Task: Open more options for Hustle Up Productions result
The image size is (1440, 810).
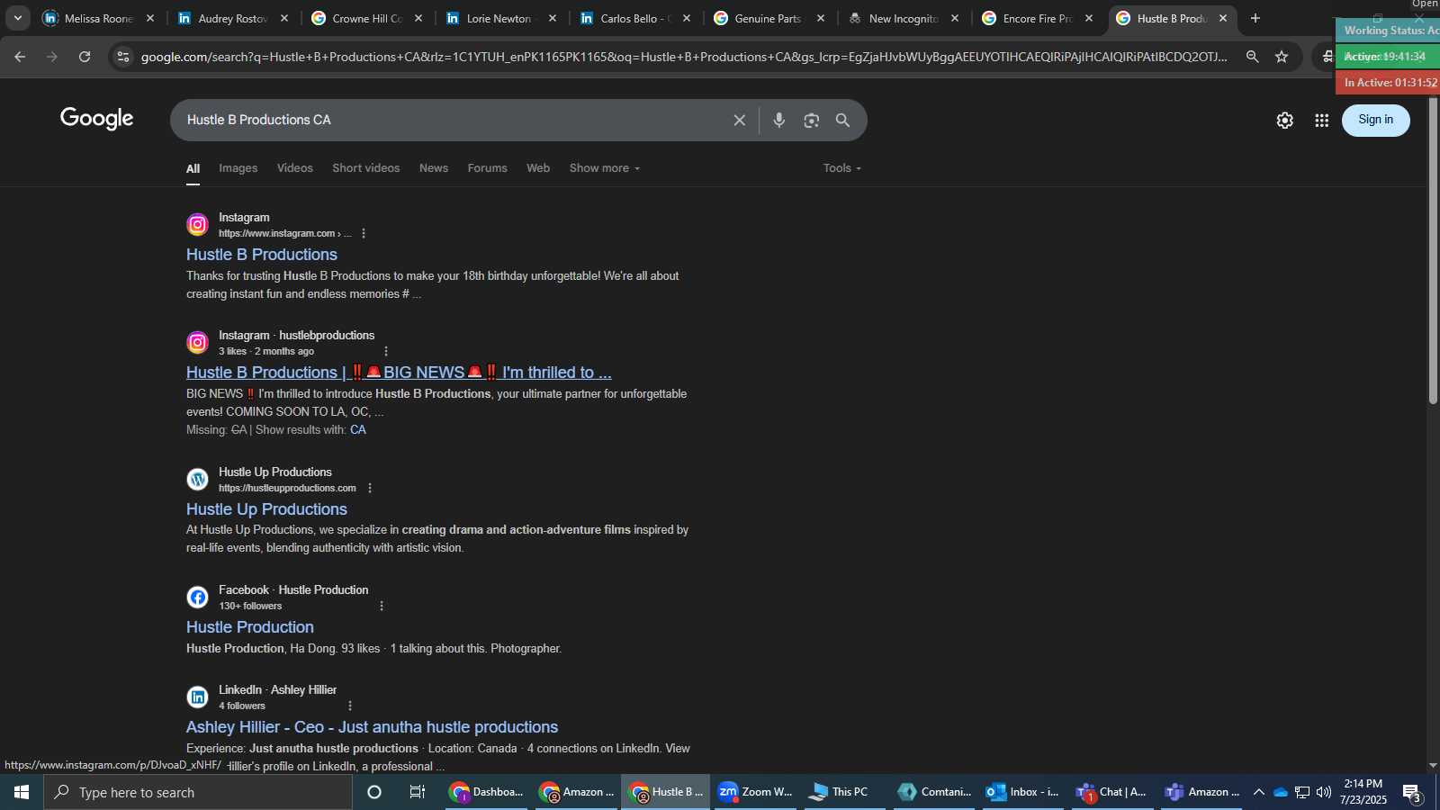Action: 370,488
